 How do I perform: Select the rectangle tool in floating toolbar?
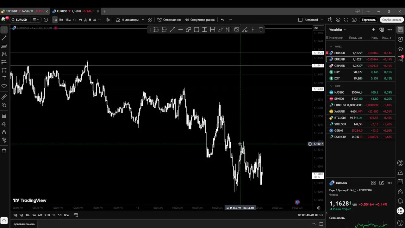tap(196, 29)
